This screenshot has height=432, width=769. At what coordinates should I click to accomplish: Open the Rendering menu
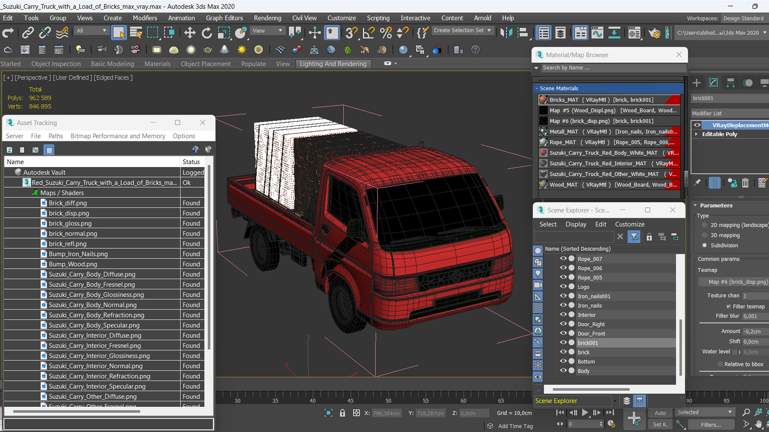pyautogui.click(x=267, y=18)
